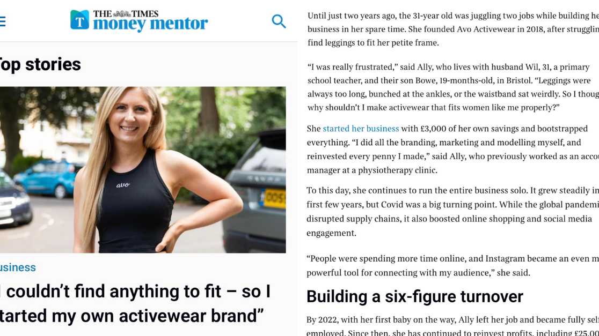Click the 'Building a six-figure turnover' heading
Screen dimensions: 599x336
[x=414, y=296]
